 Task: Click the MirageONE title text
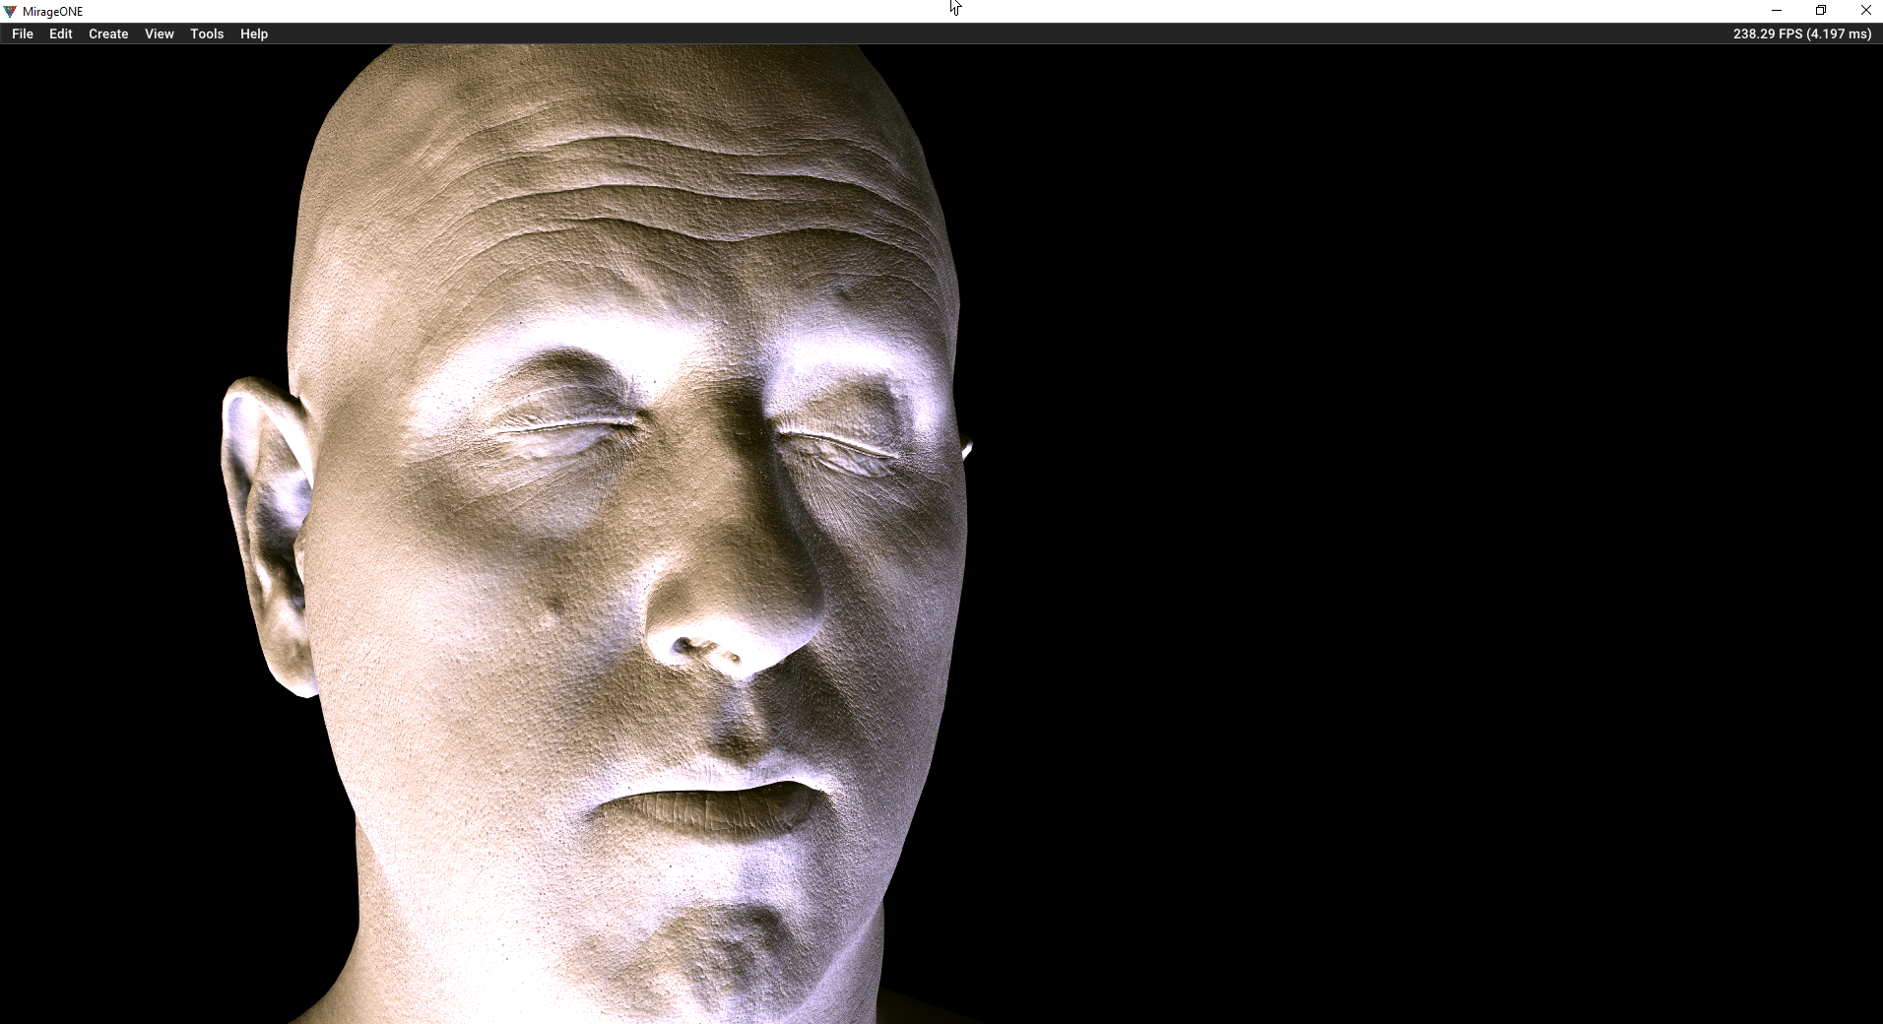53,12
